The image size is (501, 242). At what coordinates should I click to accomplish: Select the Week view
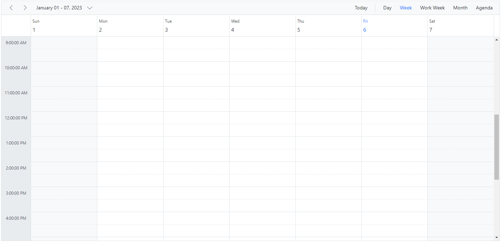tap(406, 8)
